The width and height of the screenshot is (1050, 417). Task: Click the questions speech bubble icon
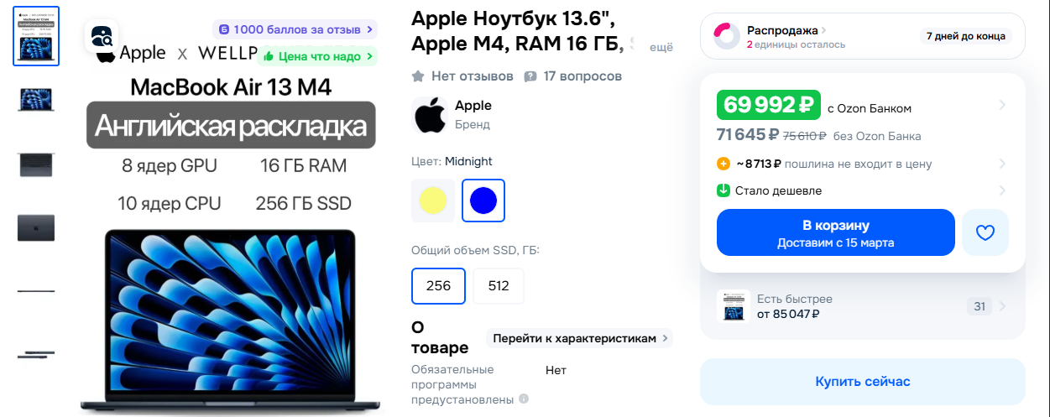point(530,76)
